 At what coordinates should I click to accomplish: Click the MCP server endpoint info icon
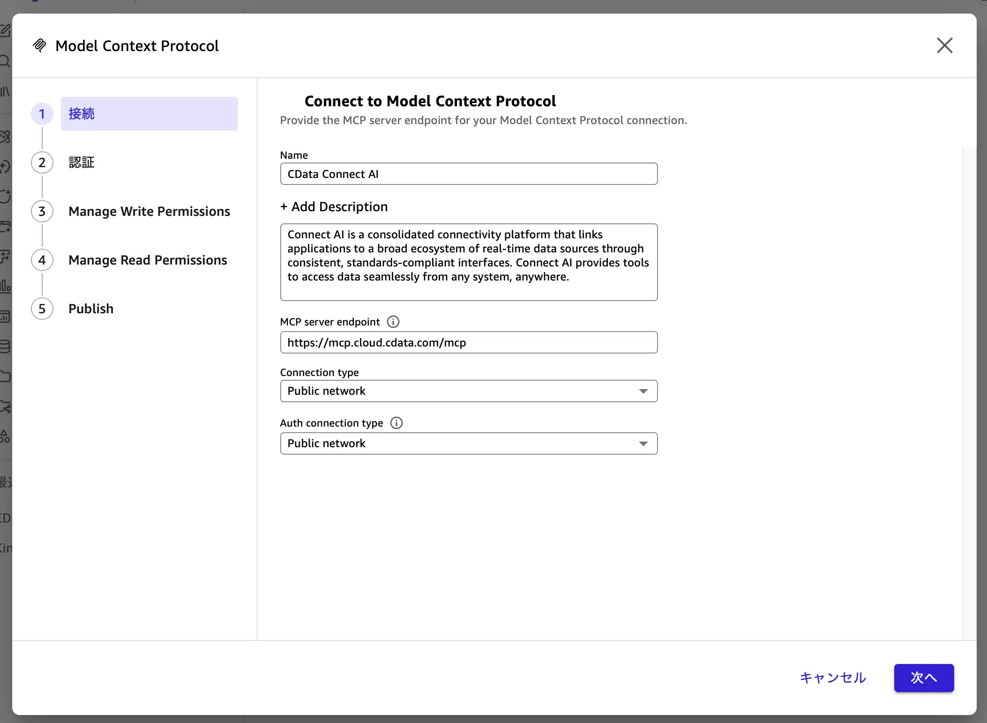coord(393,322)
